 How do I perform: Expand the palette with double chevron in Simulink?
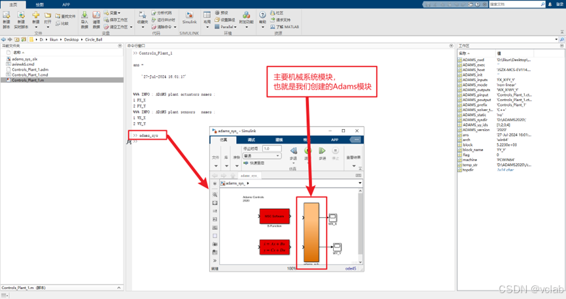(215, 260)
